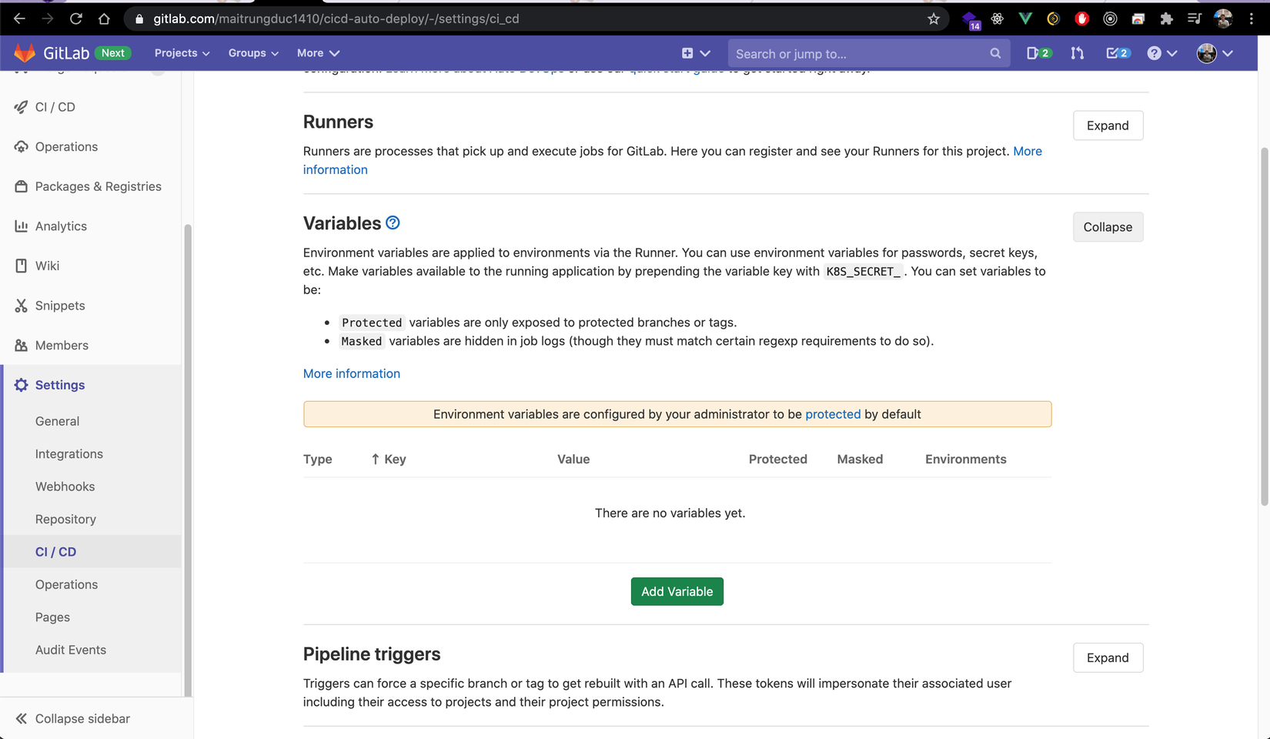Open the Help question mark menu
Viewport: 1270px width, 739px height.
tap(1161, 53)
